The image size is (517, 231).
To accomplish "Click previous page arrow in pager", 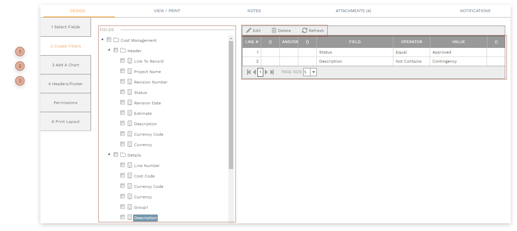I will [254, 72].
